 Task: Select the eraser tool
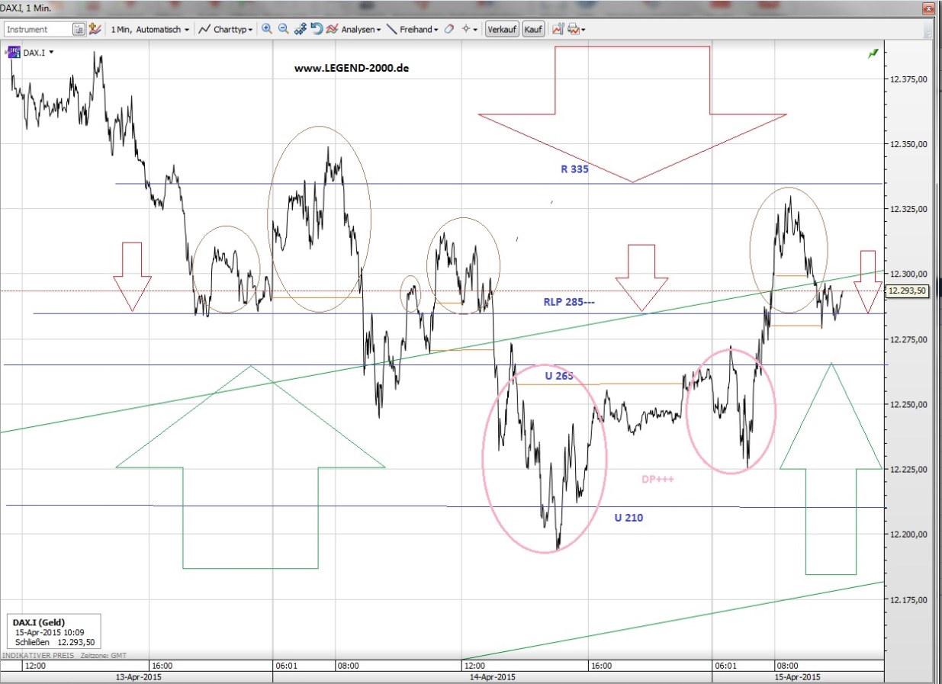coord(448,29)
